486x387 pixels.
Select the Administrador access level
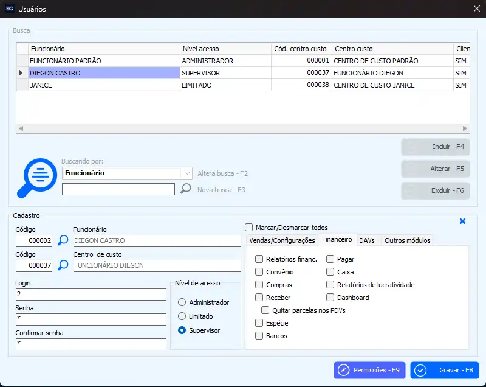point(182,302)
